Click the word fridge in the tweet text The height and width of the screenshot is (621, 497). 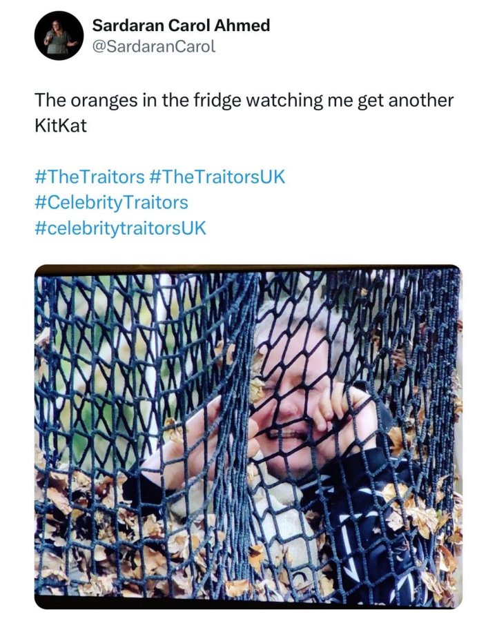coord(217,101)
